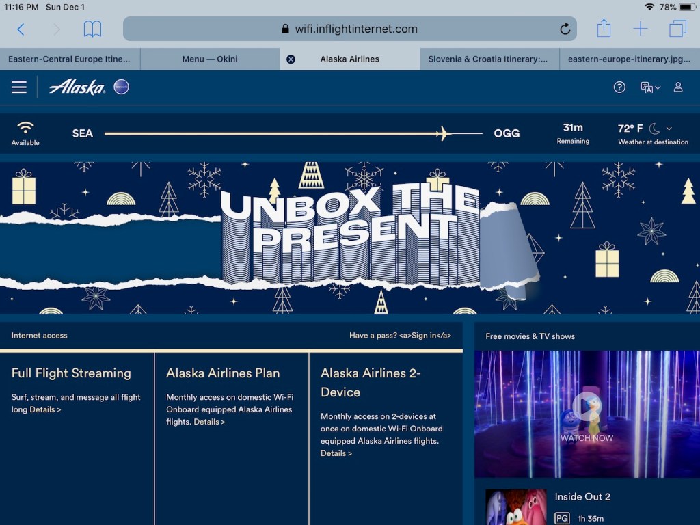
Task: Add a new tab with plus icon
Action: 641,29
